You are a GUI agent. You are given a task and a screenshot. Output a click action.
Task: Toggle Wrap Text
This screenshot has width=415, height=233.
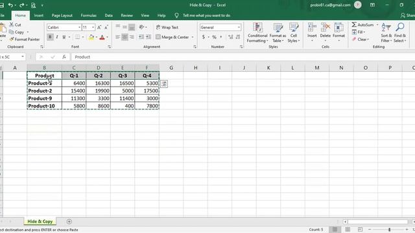click(167, 27)
